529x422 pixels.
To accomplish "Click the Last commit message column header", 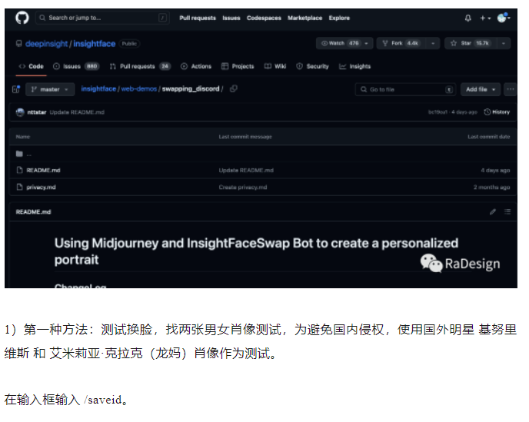I will point(245,137).
